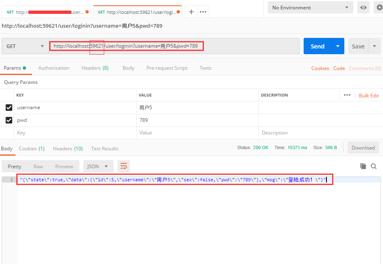Click the 200 OK status text
Screen dimensions: 383x264
coord(260,147)
